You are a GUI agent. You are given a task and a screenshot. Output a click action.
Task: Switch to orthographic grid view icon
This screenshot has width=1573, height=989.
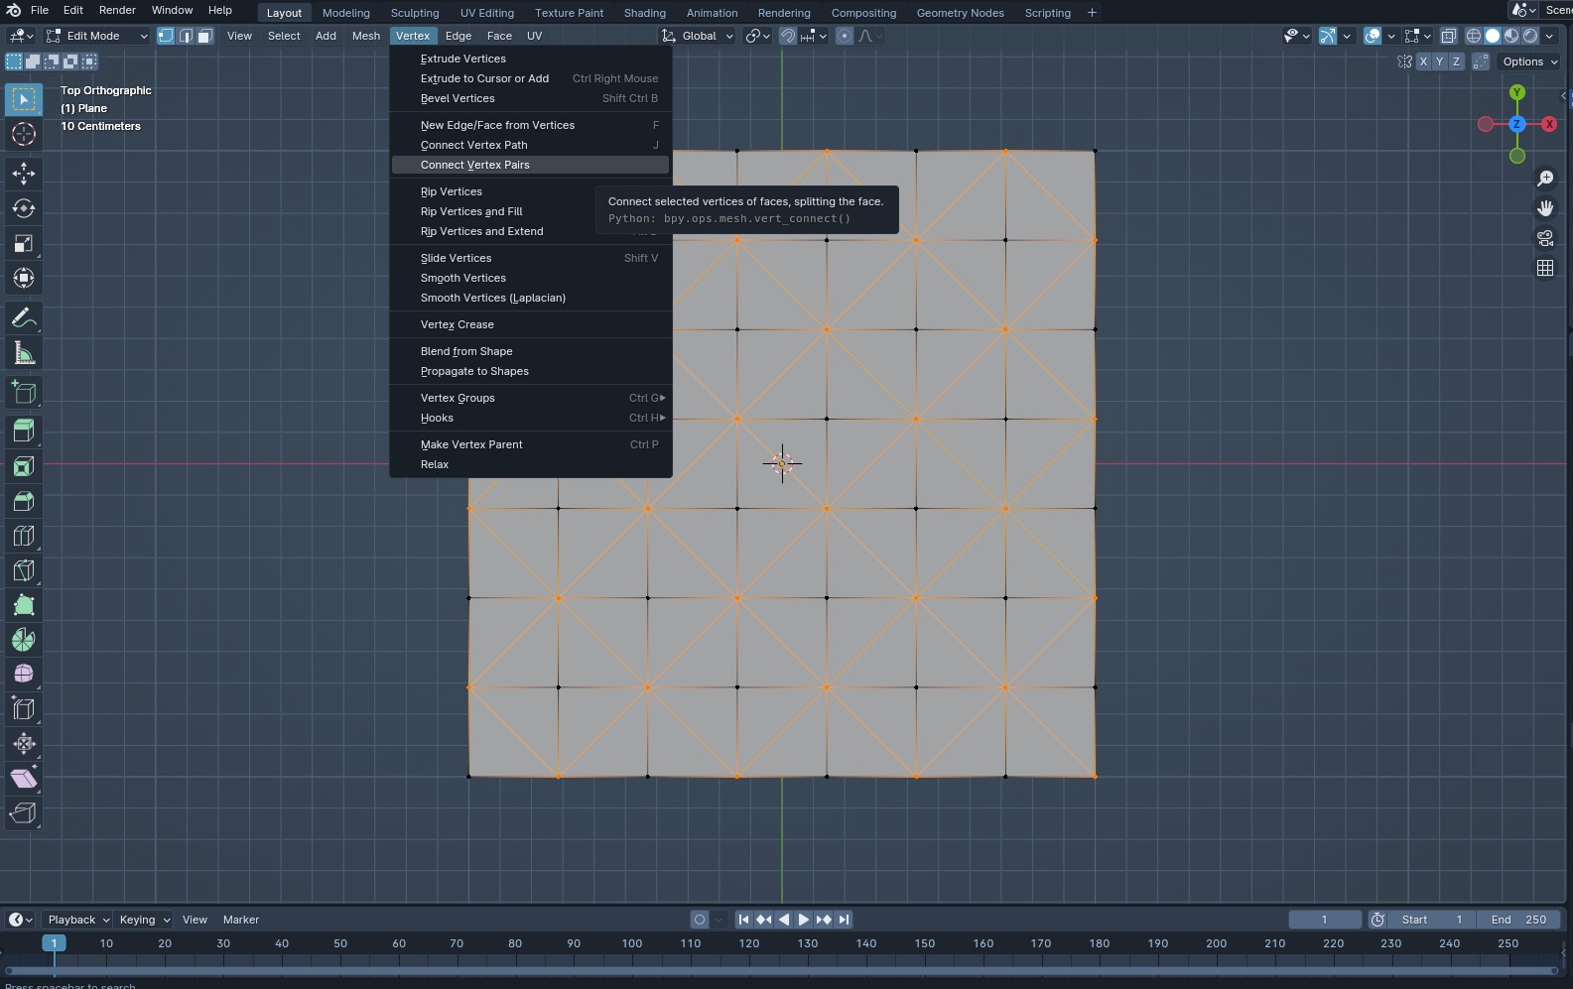pos(1545,268)
